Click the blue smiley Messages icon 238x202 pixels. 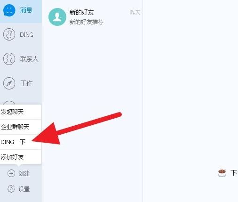(x=9, y=10)
